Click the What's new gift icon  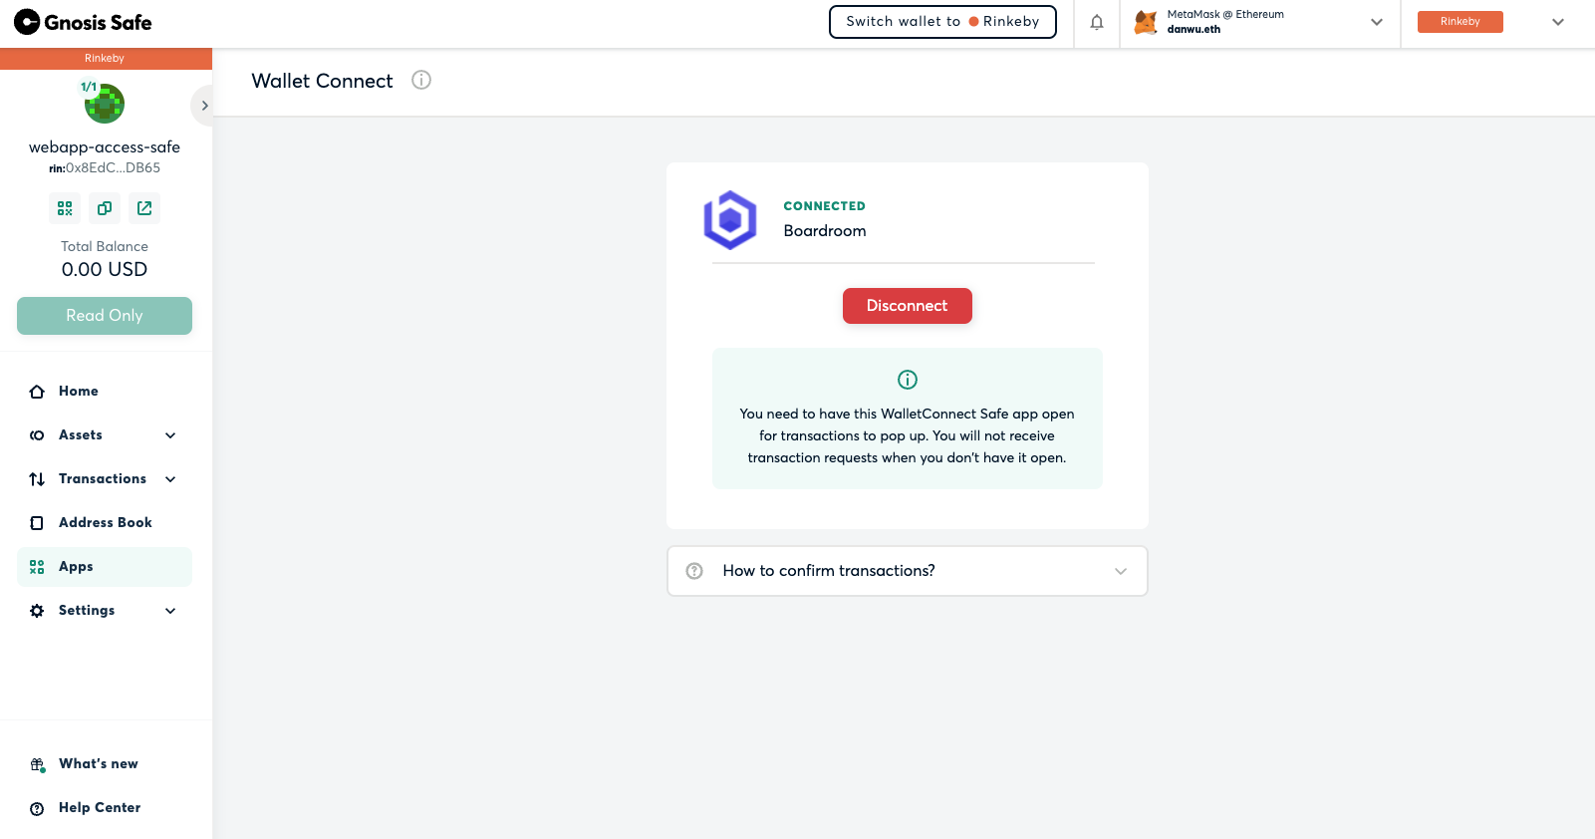[37, 764]
